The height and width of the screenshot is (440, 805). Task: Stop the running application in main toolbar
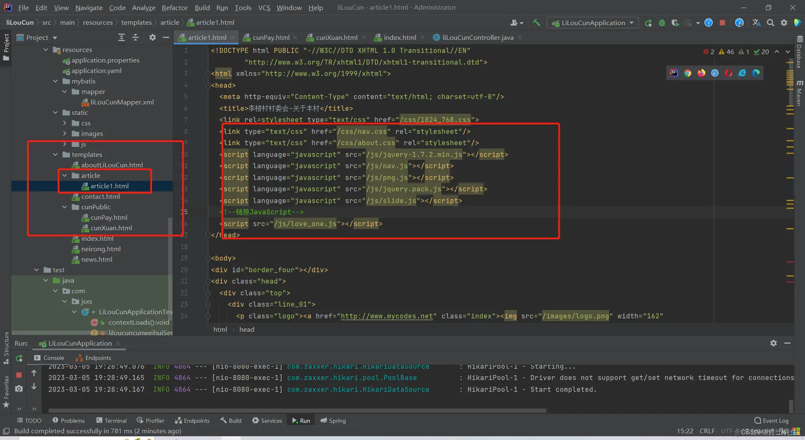point(722,23)
